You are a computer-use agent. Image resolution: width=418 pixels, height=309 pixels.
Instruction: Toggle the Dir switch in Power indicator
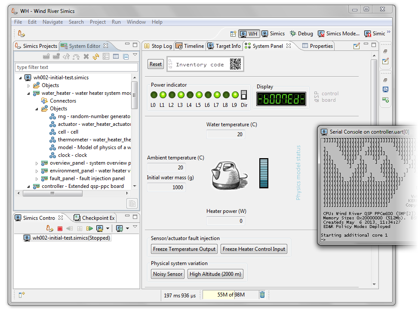pos(244,95)
